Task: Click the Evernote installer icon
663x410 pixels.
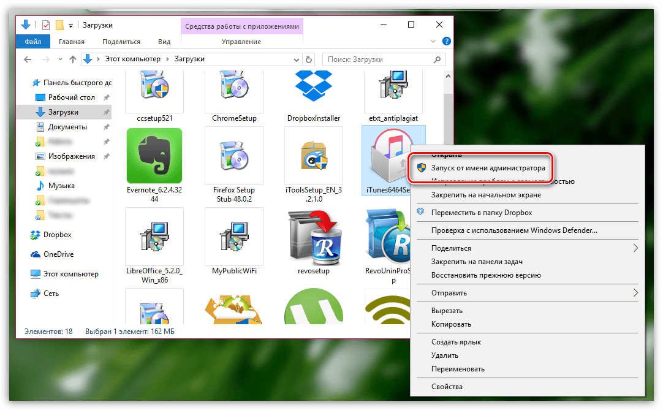Action: pos(154,156)
